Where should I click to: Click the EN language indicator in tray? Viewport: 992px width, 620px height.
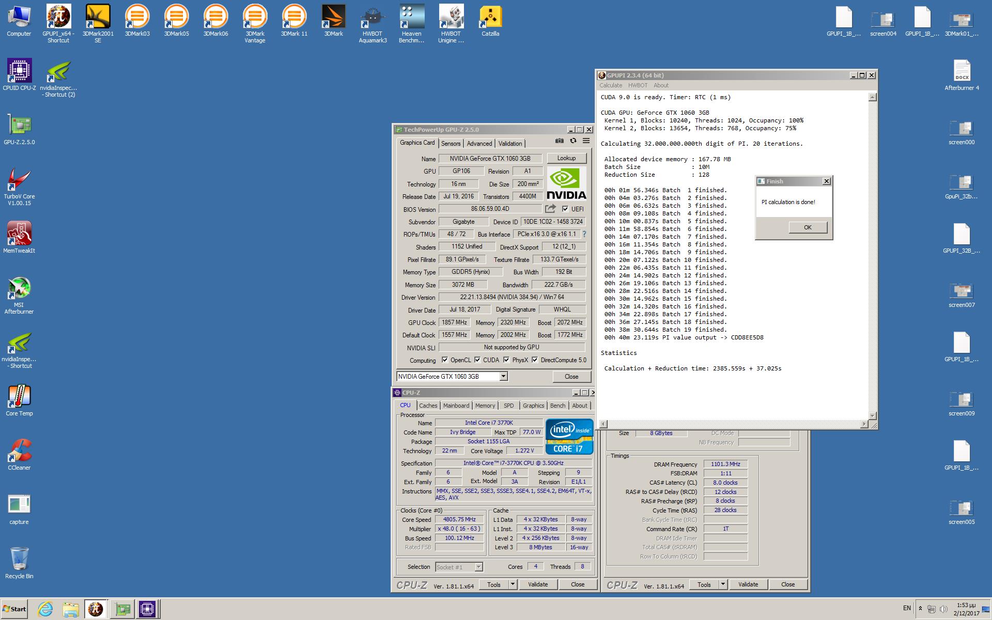[x=907, y=608]
